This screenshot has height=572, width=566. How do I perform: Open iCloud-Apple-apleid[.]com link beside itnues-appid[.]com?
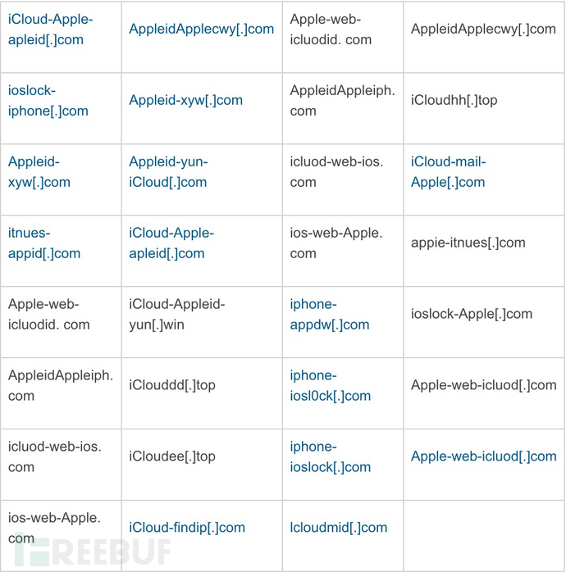point(171,243)
